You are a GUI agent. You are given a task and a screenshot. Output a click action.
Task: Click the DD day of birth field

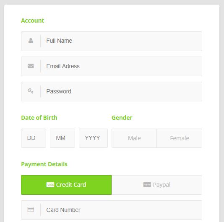pos(34,138)
